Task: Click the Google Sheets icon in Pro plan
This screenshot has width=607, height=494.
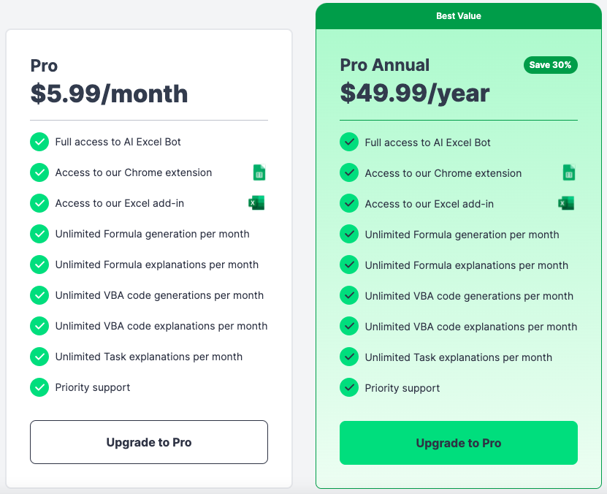Action: (259, 172)
